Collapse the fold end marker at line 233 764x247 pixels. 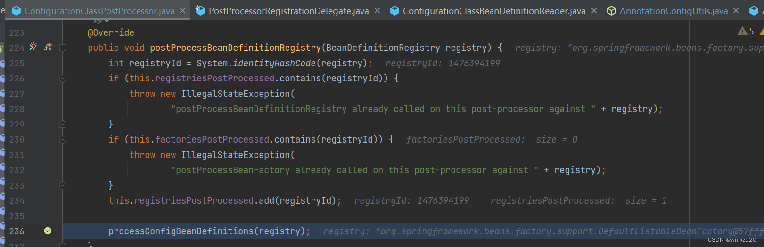62,185
